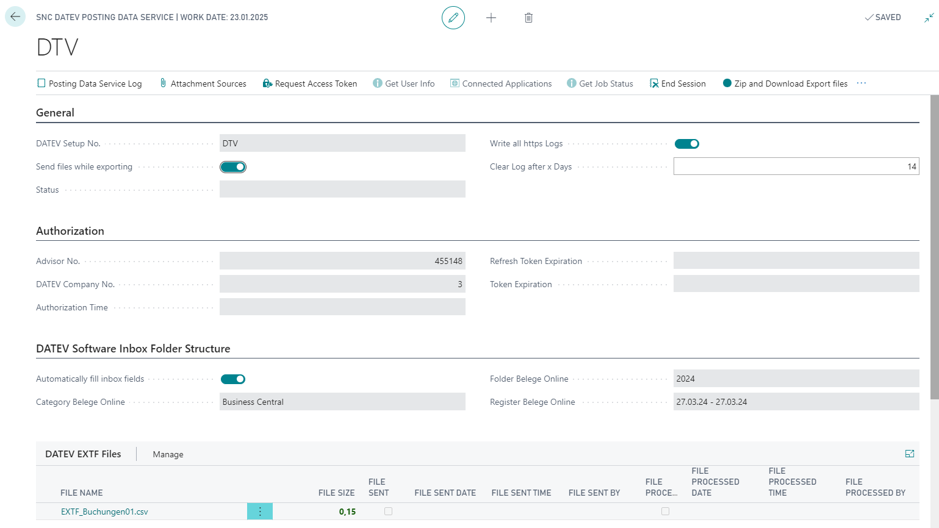The image size is (939, 528).
Task: Click End Session action
Action: click(678, 84)
